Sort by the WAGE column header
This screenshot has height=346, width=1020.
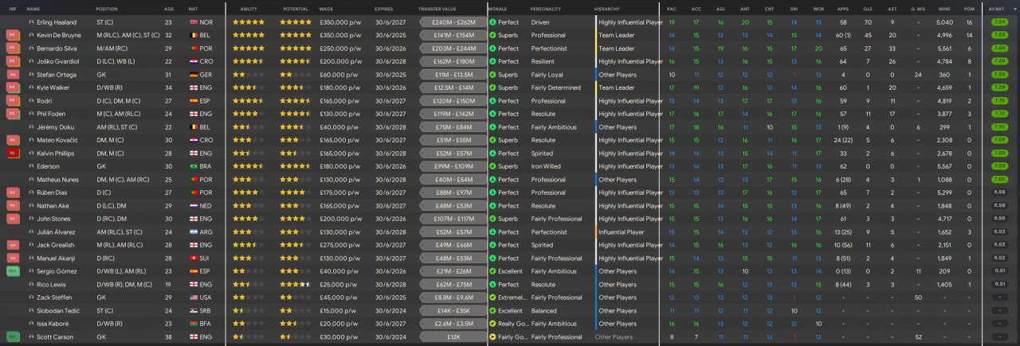pos(326,8)
